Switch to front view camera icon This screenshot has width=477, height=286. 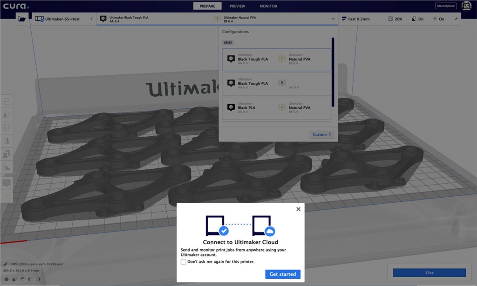[x=14, y=279]
